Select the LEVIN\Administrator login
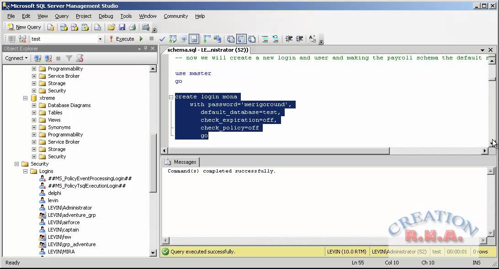The width and height of the screenshot is (499, 269). [70, 208]
